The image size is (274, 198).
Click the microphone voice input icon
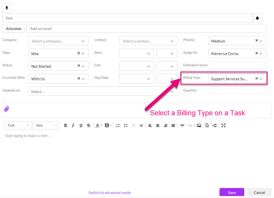pyautogui.click(x=7, y=8)
